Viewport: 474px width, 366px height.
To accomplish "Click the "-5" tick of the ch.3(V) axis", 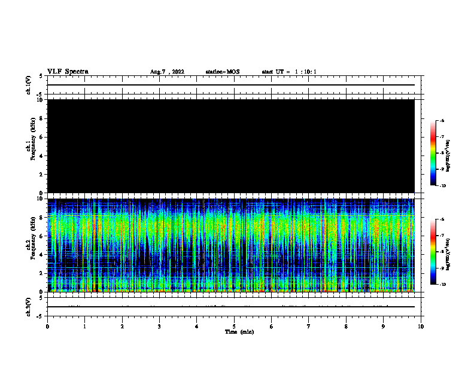I will [40, 316].
